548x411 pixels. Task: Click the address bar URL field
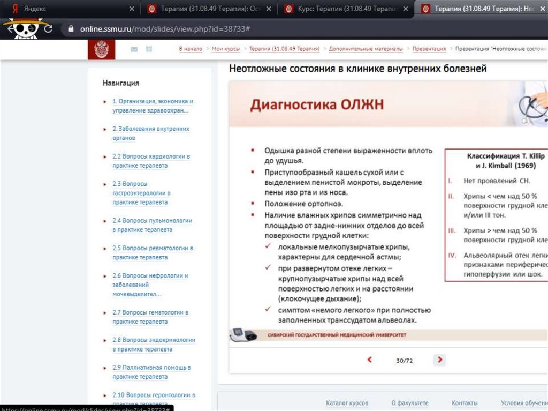click(x=304, y=29)
